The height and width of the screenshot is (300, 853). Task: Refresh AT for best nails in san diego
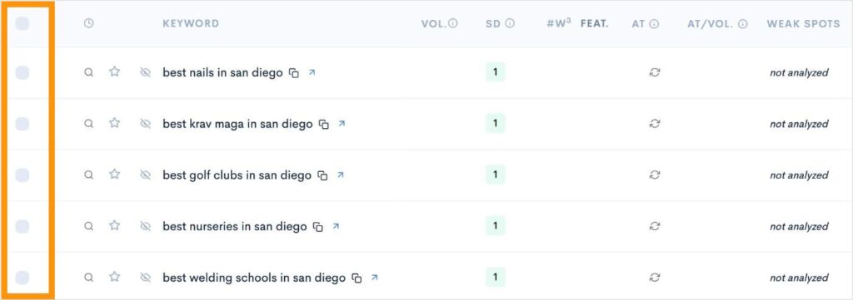655,72
